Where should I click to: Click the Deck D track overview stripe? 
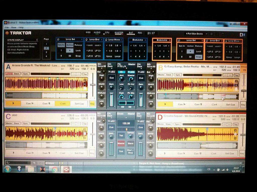[x=197, y=145]
